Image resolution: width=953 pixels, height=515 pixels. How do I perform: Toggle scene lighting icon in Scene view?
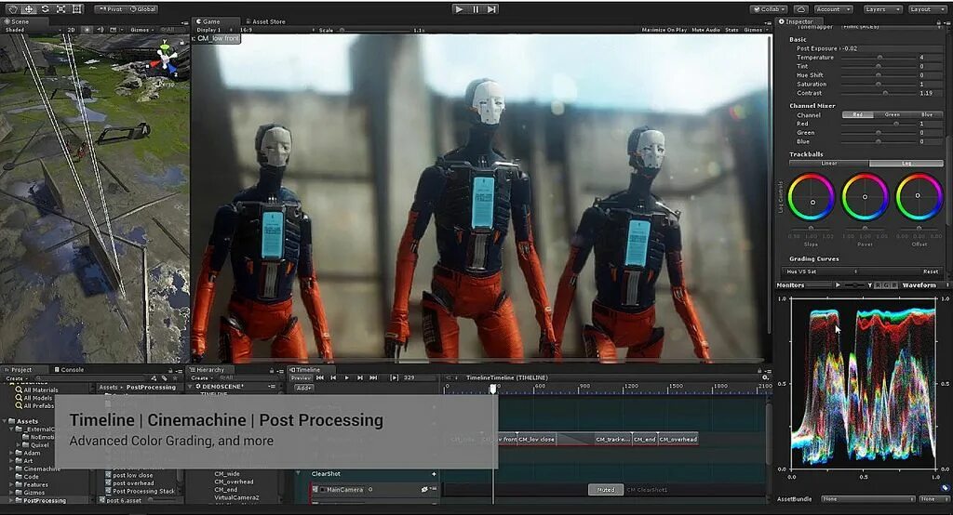click(87, 29)
